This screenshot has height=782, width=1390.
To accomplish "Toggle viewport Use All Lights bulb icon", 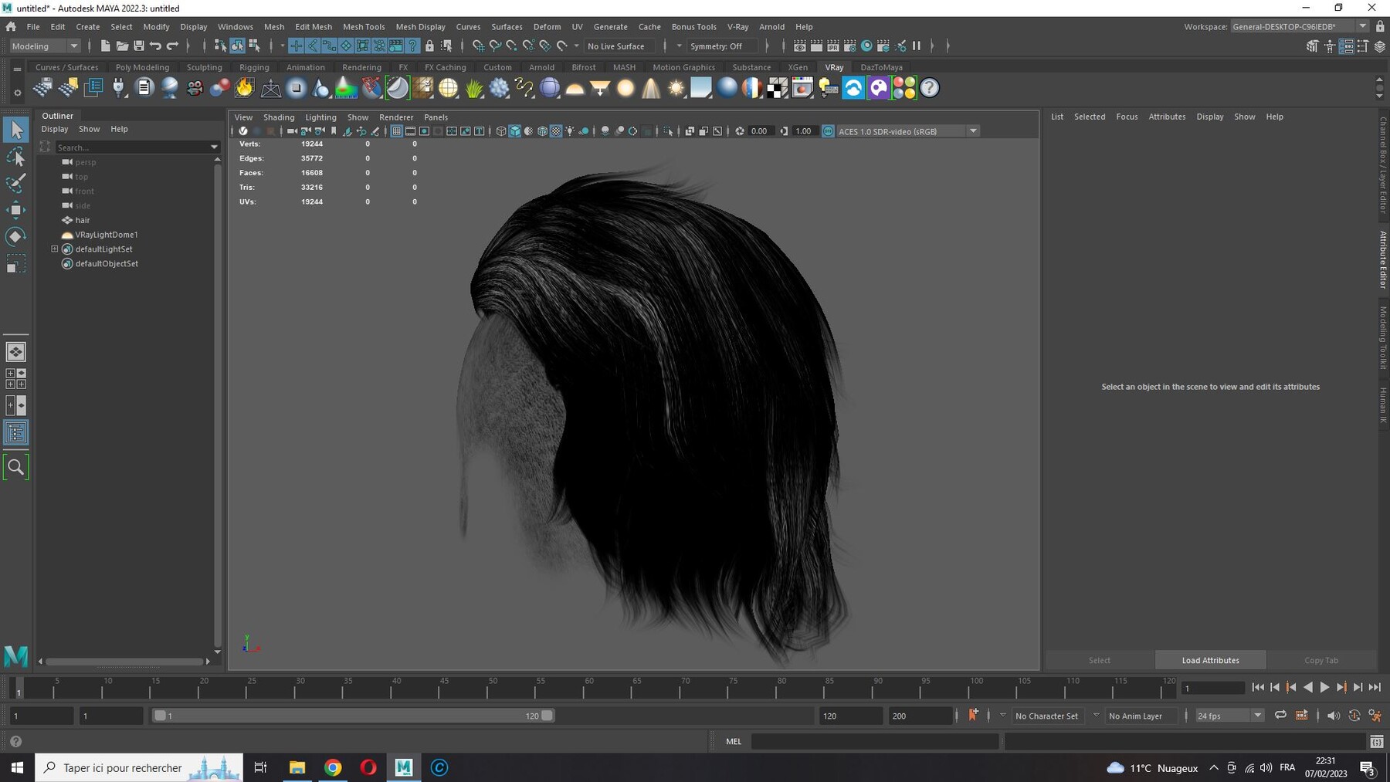I will point(570,131).
